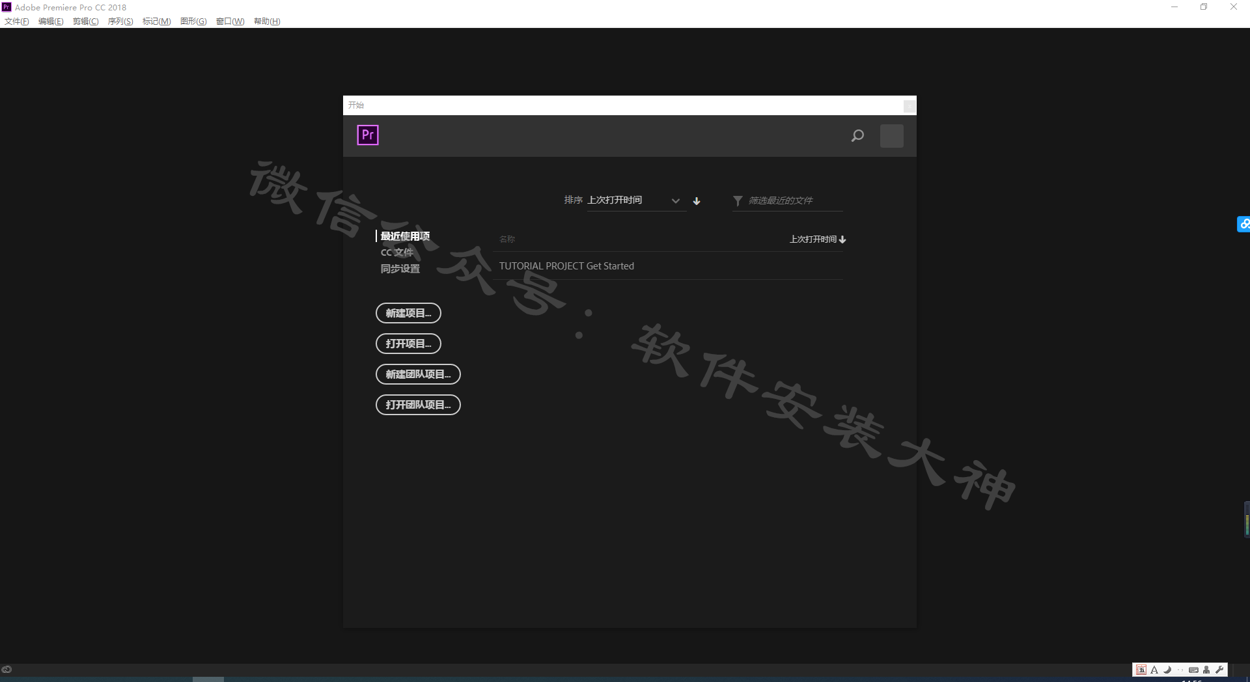The image size is (1250, 682).
Task: Click the user profile avatar square
Action: [891, 135]
